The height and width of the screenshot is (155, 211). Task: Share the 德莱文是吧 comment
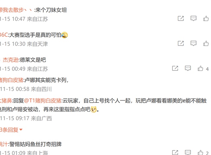(x=175, y=68)
